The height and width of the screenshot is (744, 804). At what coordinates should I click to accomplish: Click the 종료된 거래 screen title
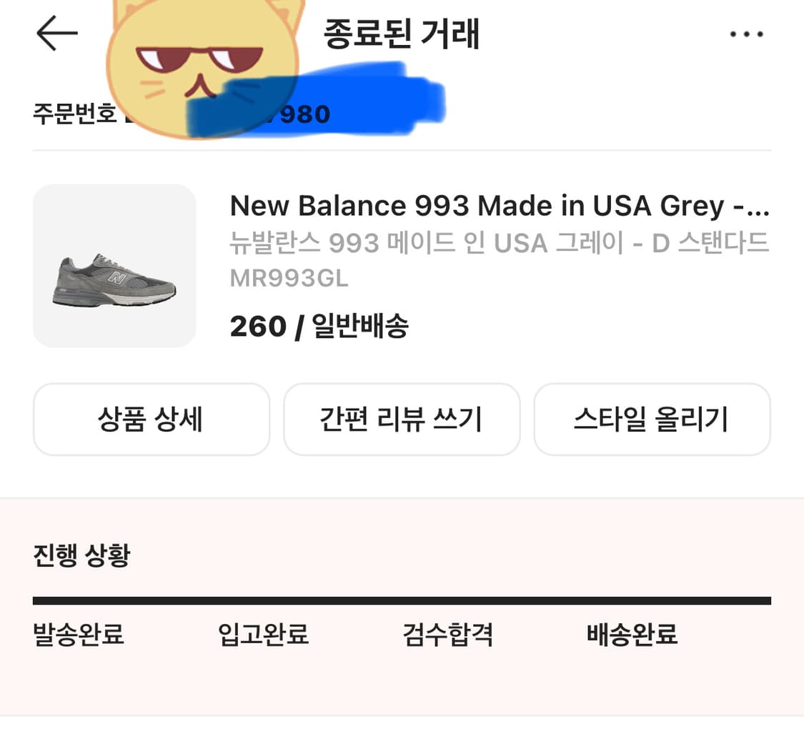click(x=402, y=33)
